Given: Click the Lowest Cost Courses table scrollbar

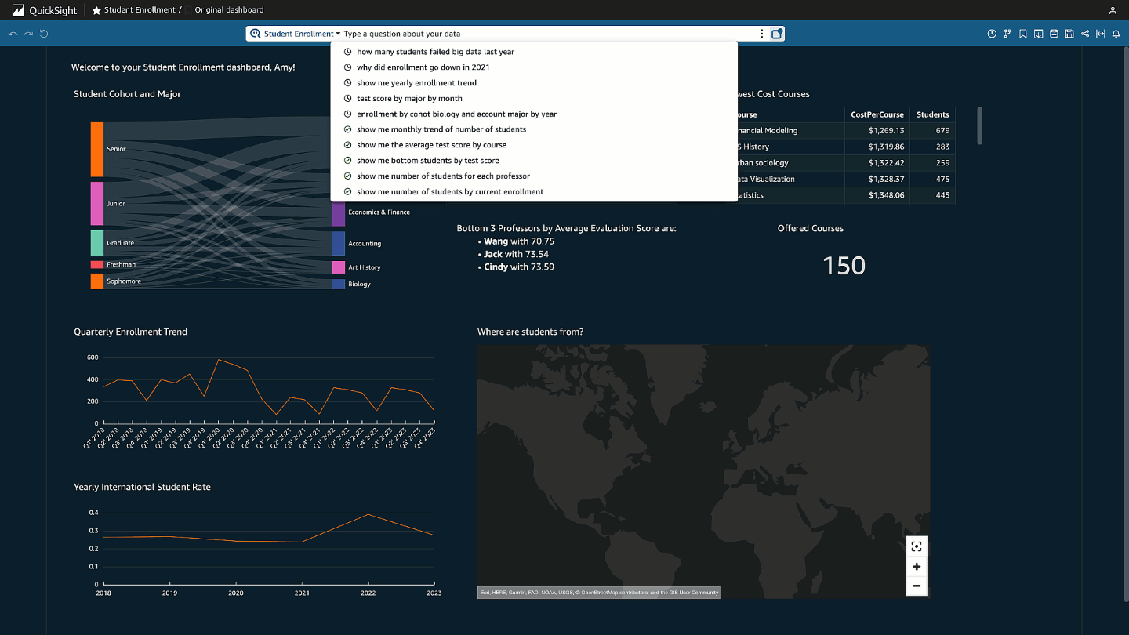Looking at the screenshot, I should coord(979,125).
